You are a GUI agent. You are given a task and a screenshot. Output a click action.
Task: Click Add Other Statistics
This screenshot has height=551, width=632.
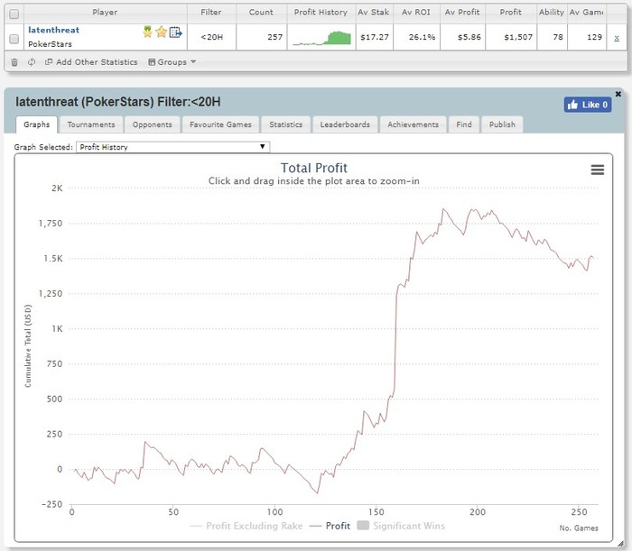point(91,62)
